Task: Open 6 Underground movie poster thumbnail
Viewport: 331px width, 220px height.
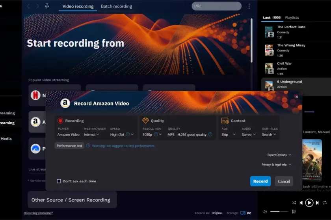Action: [x=312, y=160]
